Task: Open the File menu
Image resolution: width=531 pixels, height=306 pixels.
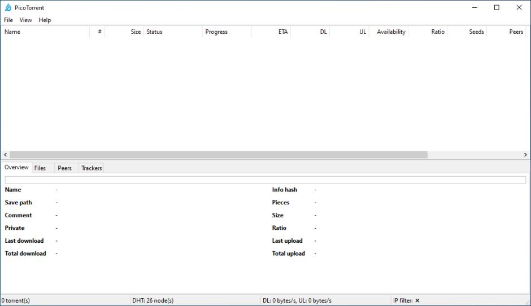Action: pos(8,20)
